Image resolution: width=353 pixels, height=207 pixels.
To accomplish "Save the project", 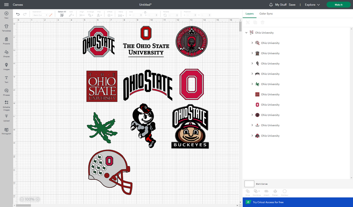I will tap(292, 5).
